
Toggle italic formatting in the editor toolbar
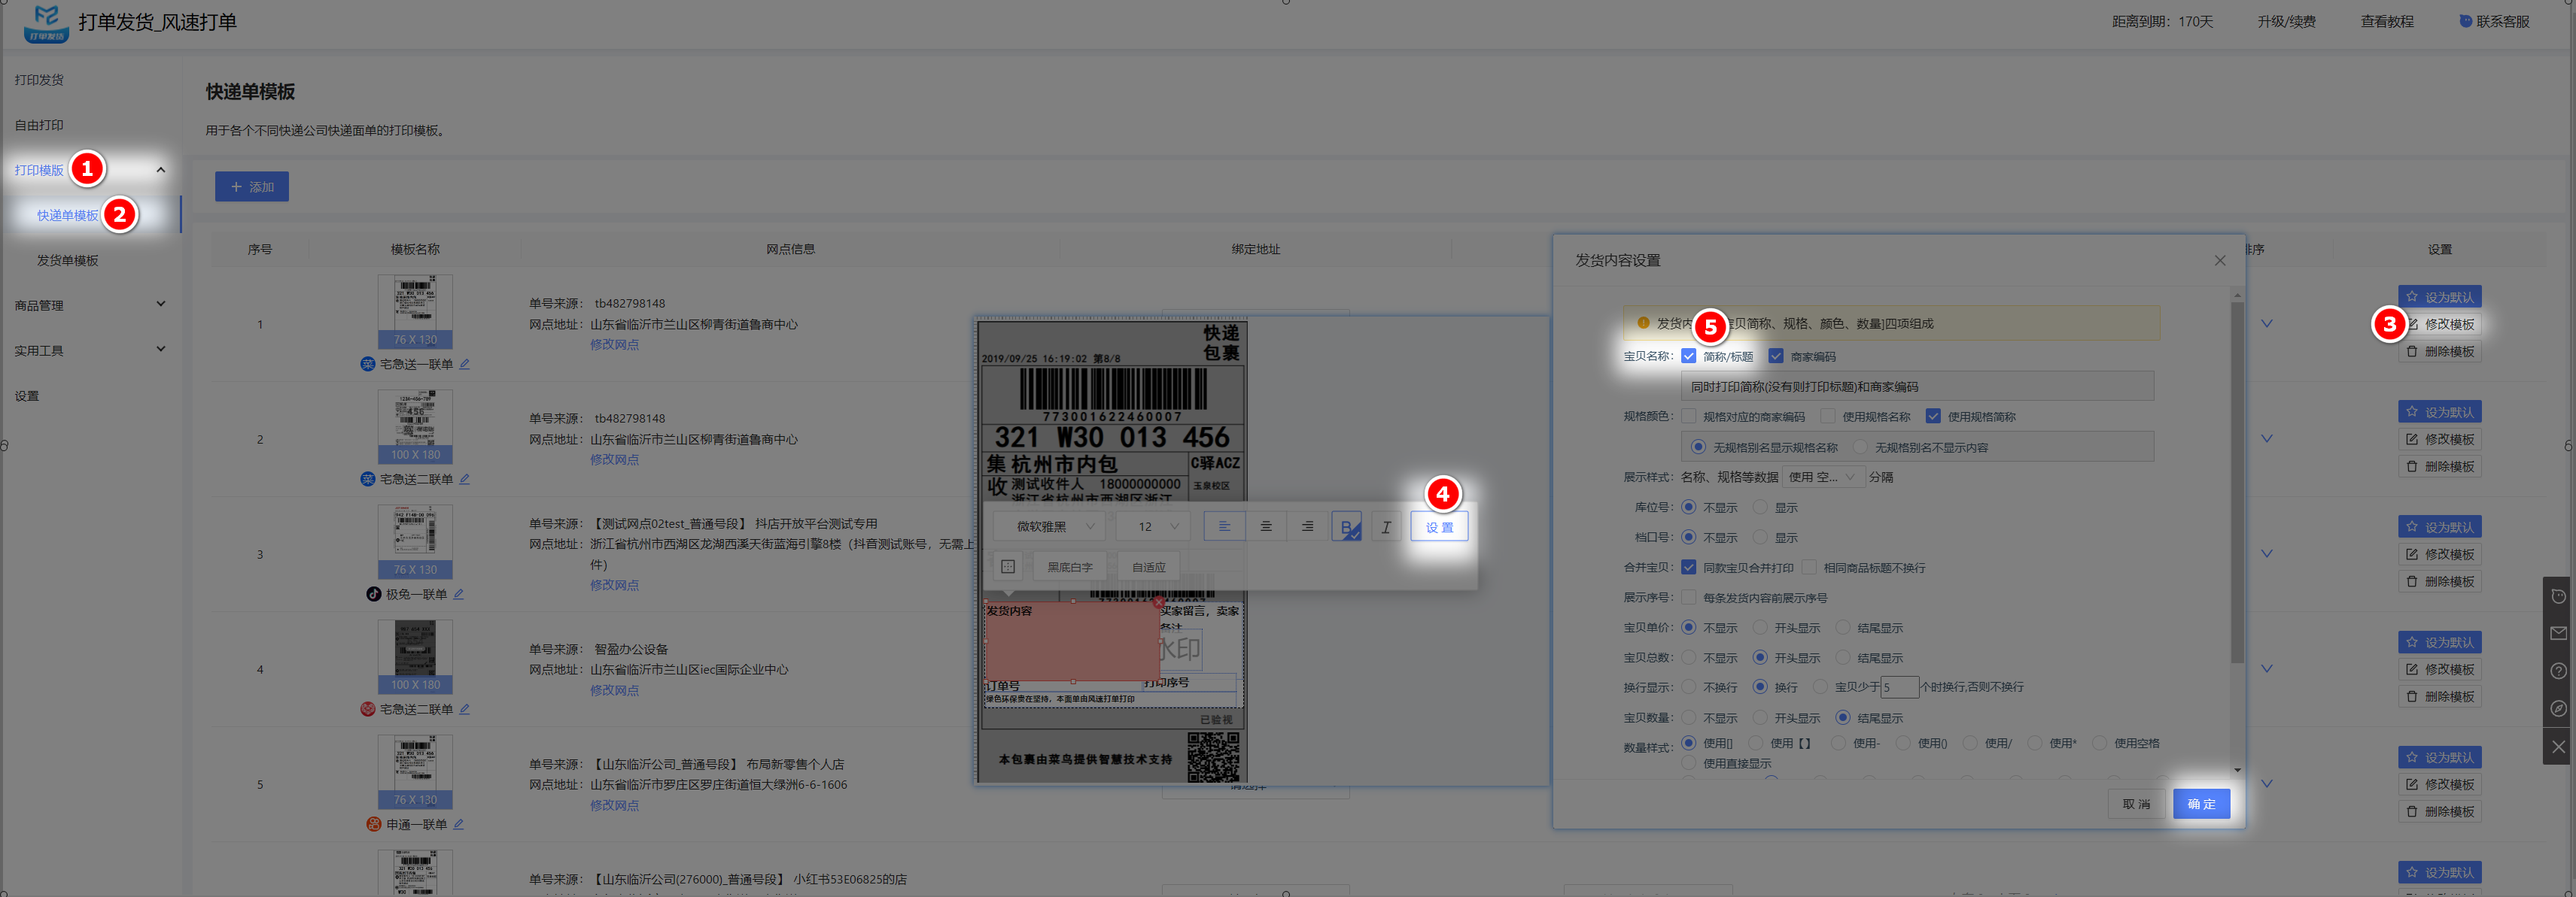coord(1386,526)
